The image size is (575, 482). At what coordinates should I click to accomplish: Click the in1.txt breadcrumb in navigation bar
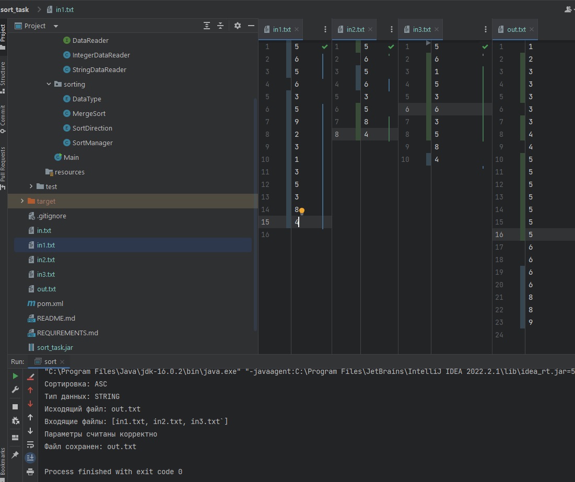61,9
